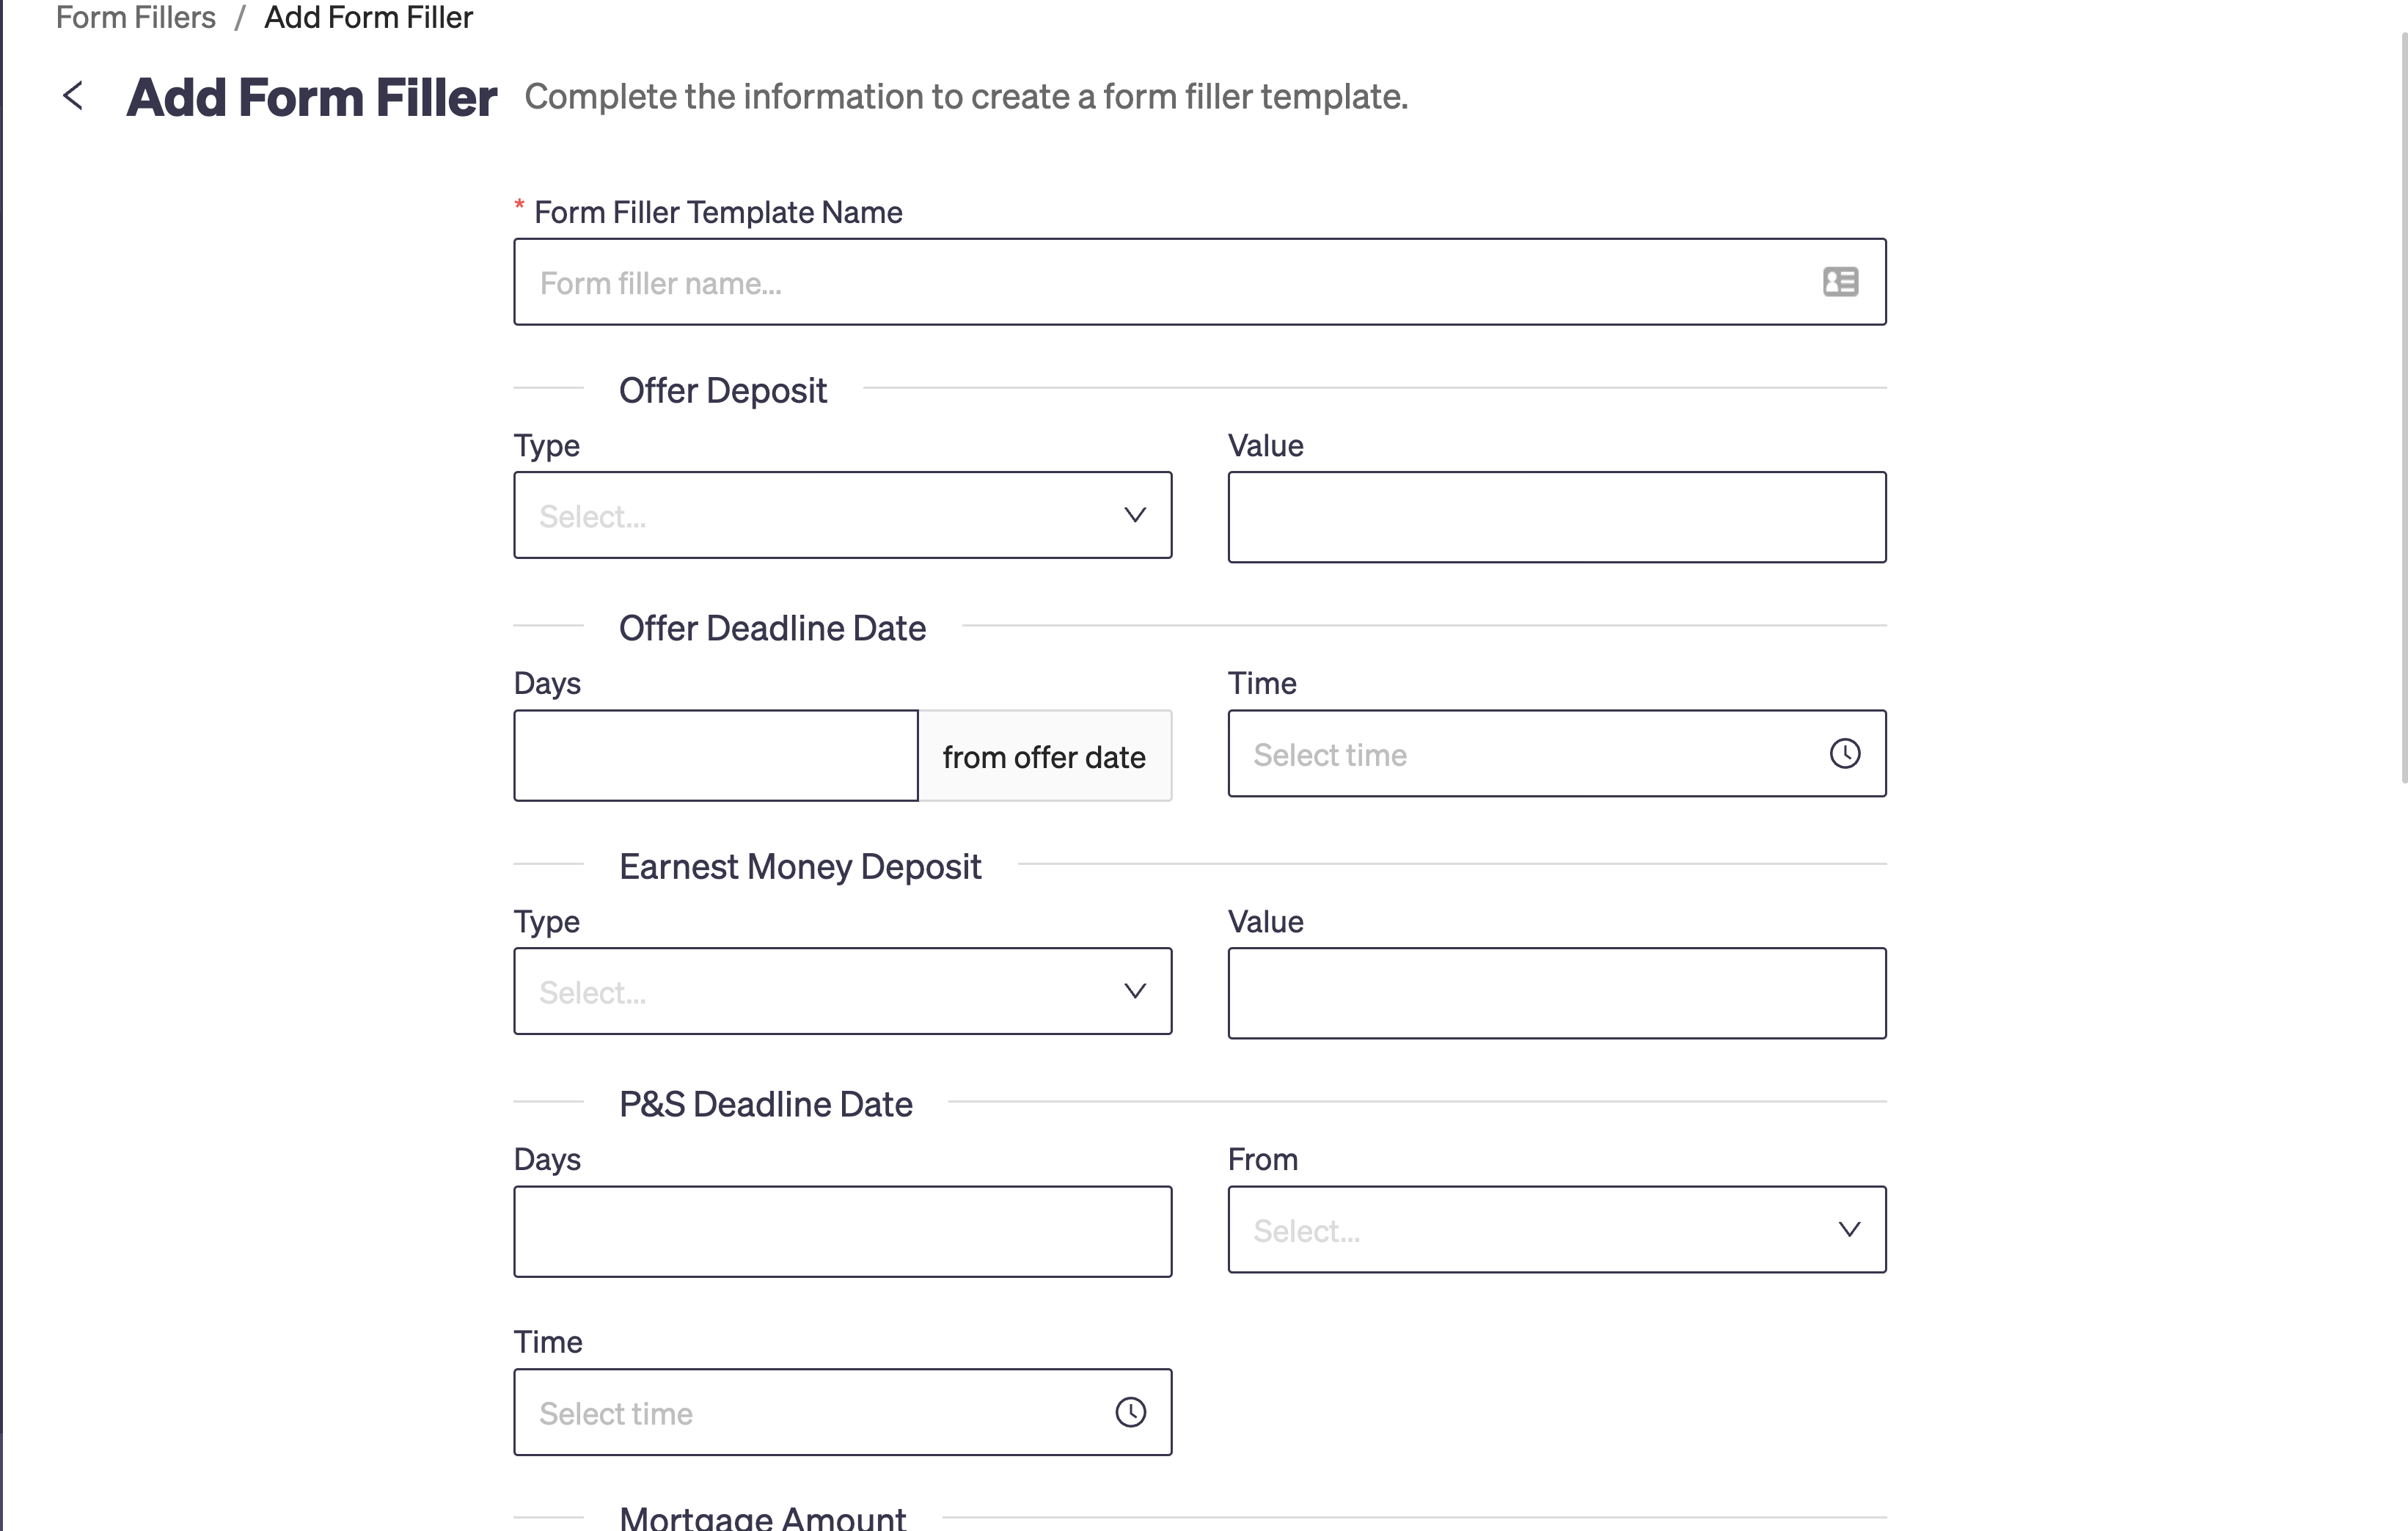Click the contact card icon in name field
Image resolution: width=2408 pixels, height=1531 pixels.
pos(1840,282)
